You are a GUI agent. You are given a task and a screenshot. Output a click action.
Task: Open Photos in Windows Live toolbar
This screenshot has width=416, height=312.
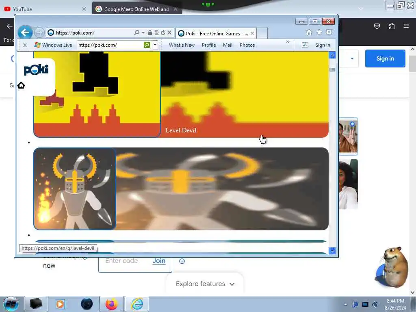[247, 45]
